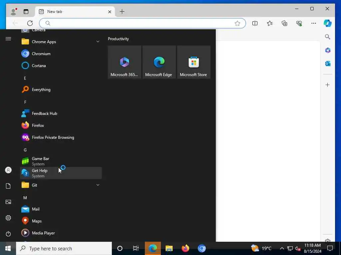This screenshot has height=255, width=341.
Task: Jump to letter M section header
Action: [x=25, y=198]
